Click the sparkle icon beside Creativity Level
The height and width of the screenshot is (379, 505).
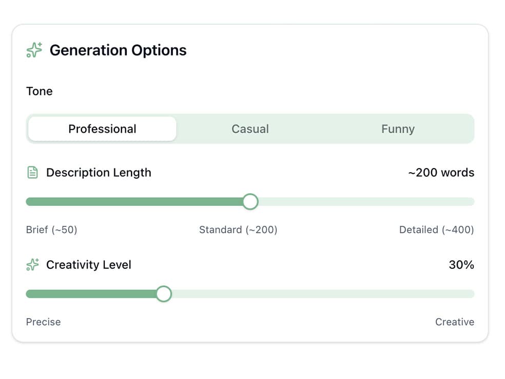tap(32, 265)
